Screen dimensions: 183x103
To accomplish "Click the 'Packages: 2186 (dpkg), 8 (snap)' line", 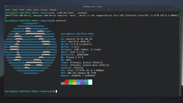I will pyautogui.click(x=81, y=49).
